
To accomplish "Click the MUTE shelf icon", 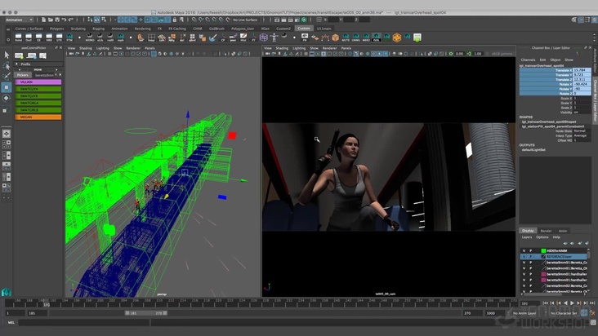I will tap(347, 38).
